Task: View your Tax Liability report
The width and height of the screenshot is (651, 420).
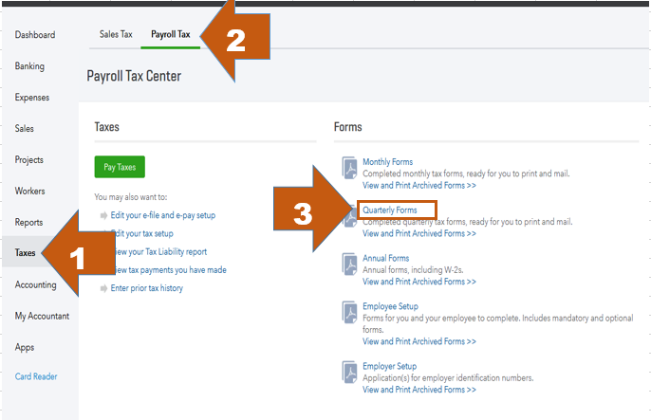Action: coord(160,251)
